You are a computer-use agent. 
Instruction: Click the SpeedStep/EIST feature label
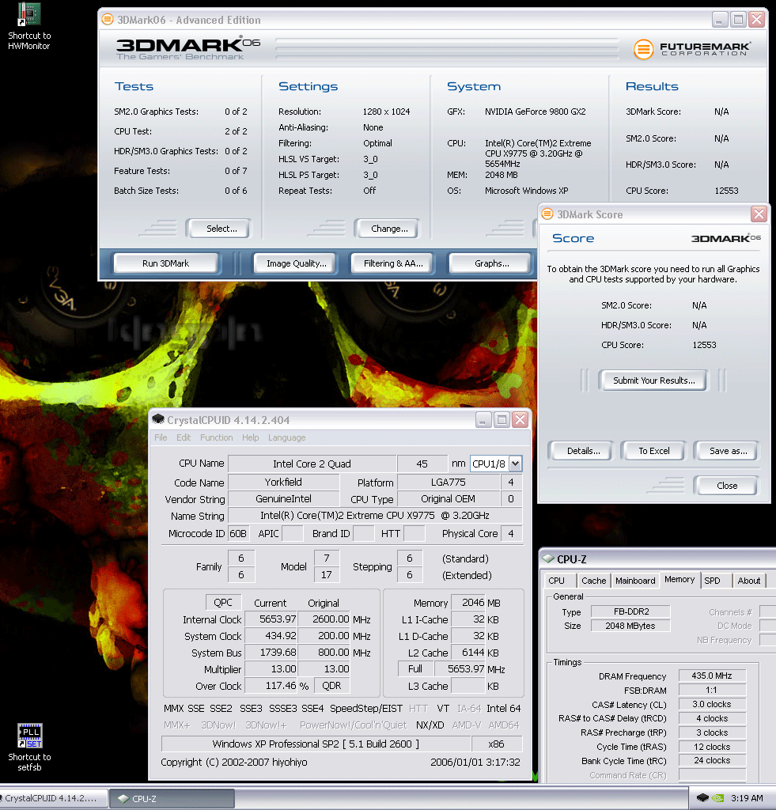click(x=366, y=708)
